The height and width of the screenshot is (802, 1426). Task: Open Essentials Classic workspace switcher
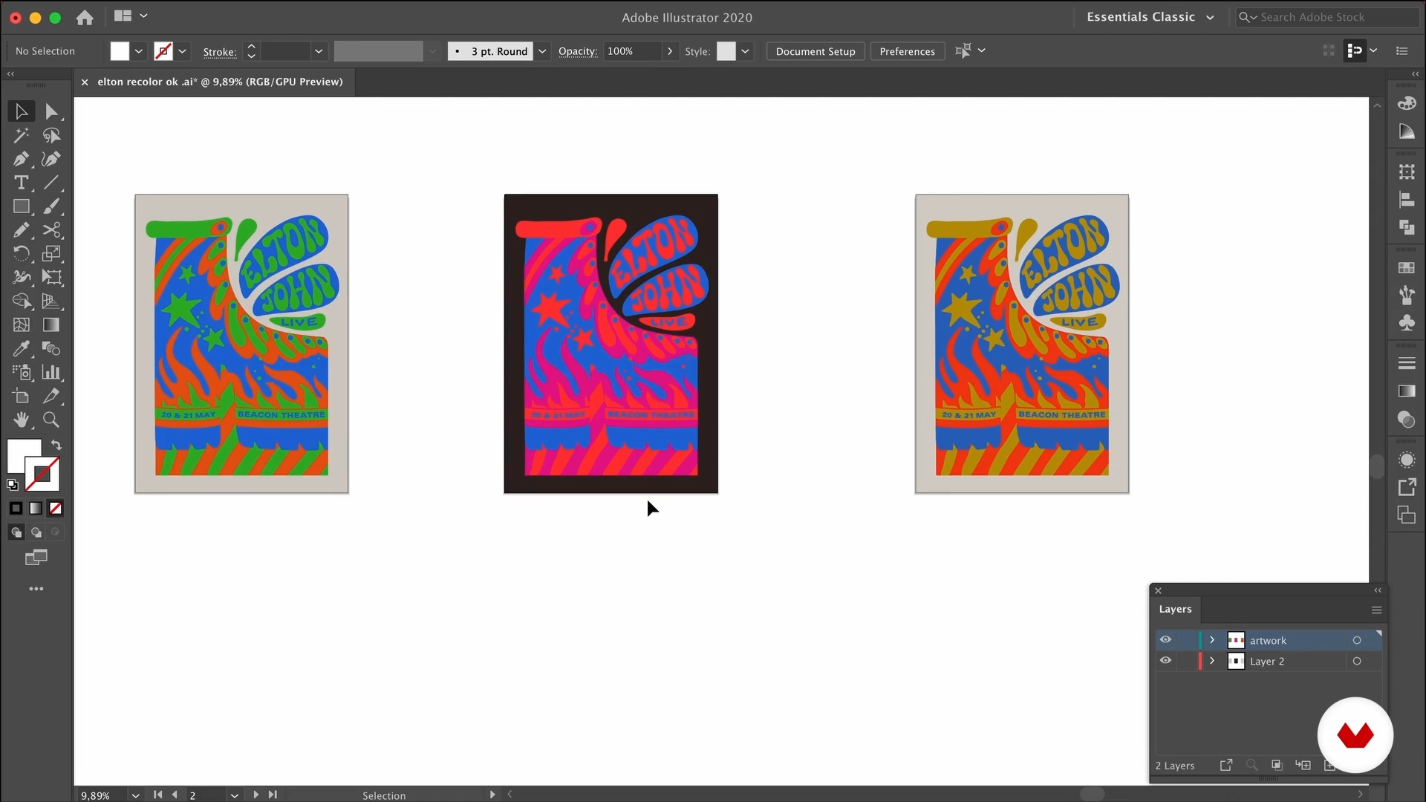pos(1150,17)
